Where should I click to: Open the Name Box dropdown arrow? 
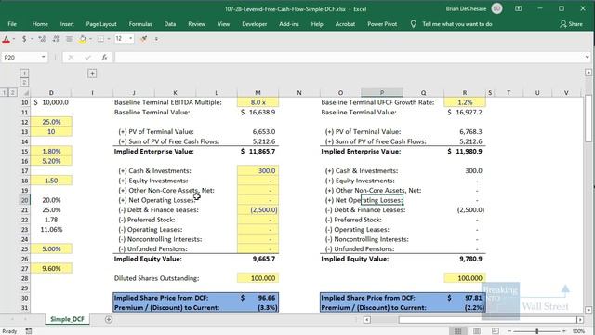(44, 57)
